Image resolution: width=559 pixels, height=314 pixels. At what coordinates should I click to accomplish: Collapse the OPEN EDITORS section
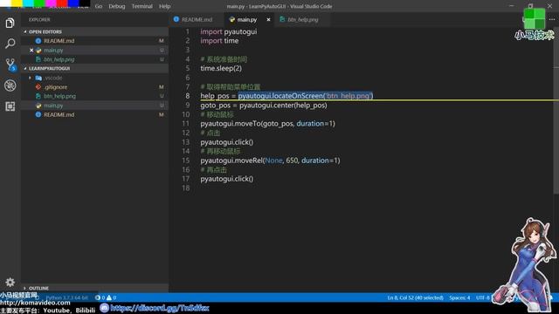pos(25,31)
